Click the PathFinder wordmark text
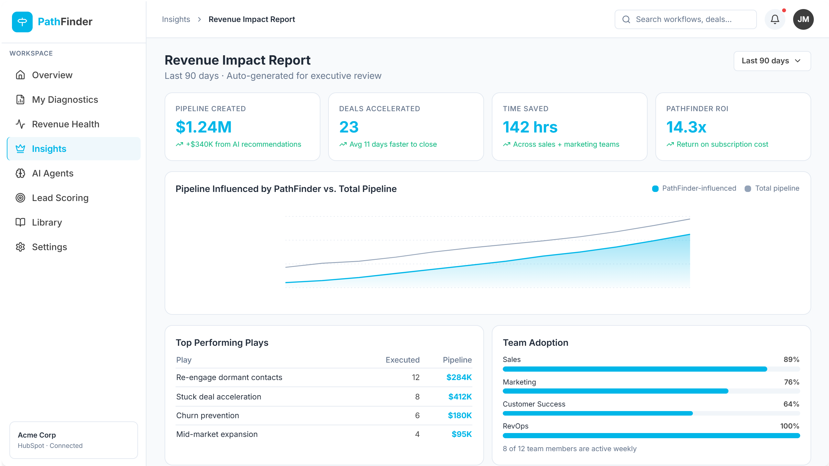 [x=65, y=22]
